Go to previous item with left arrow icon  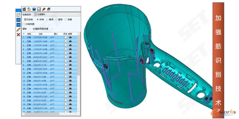[18, 20]
